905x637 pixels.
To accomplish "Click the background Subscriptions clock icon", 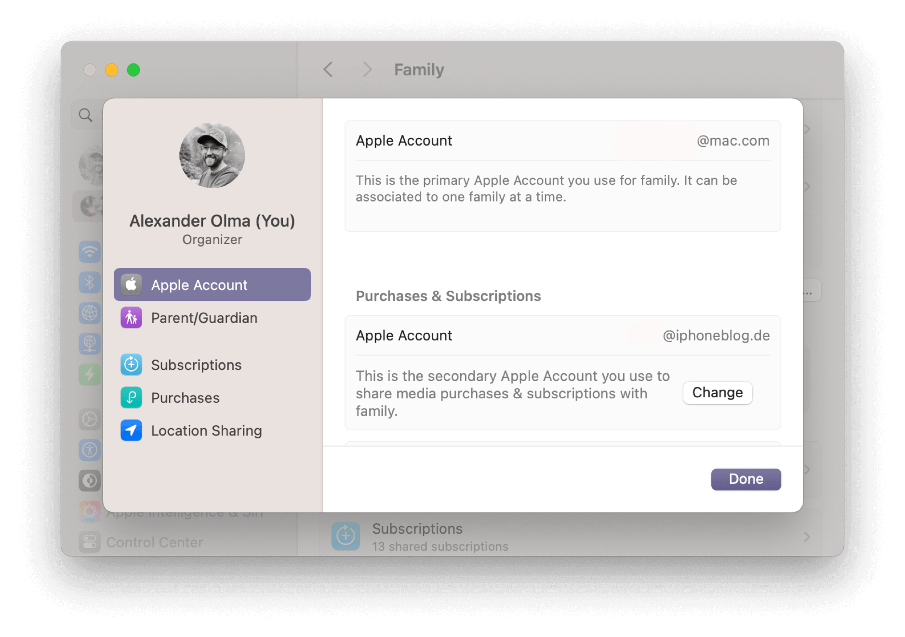I will point(346,536).
